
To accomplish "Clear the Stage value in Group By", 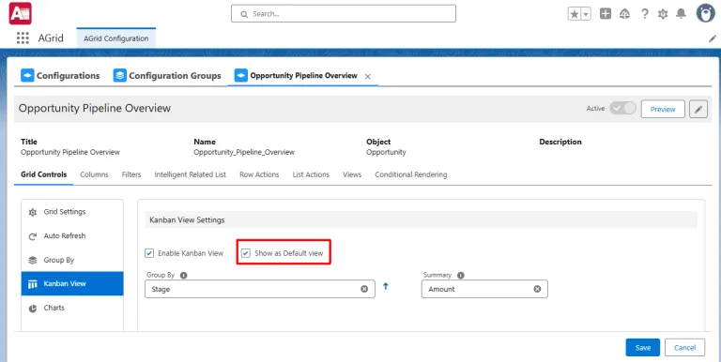I will coord(364,289).
